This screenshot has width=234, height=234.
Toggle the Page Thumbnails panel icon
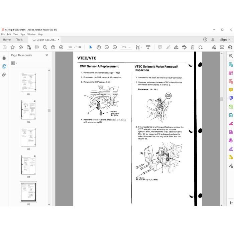4,66
